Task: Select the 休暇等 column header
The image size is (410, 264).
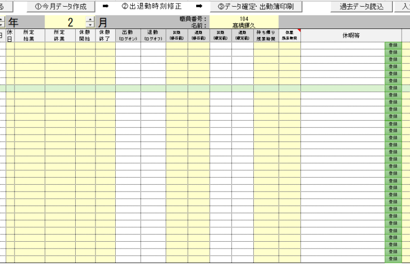Action: point(351,35)
